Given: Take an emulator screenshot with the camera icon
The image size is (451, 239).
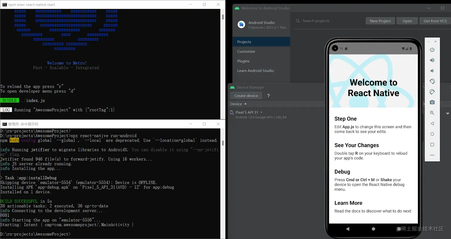Looking at the screenshot, I should (432, 102).
